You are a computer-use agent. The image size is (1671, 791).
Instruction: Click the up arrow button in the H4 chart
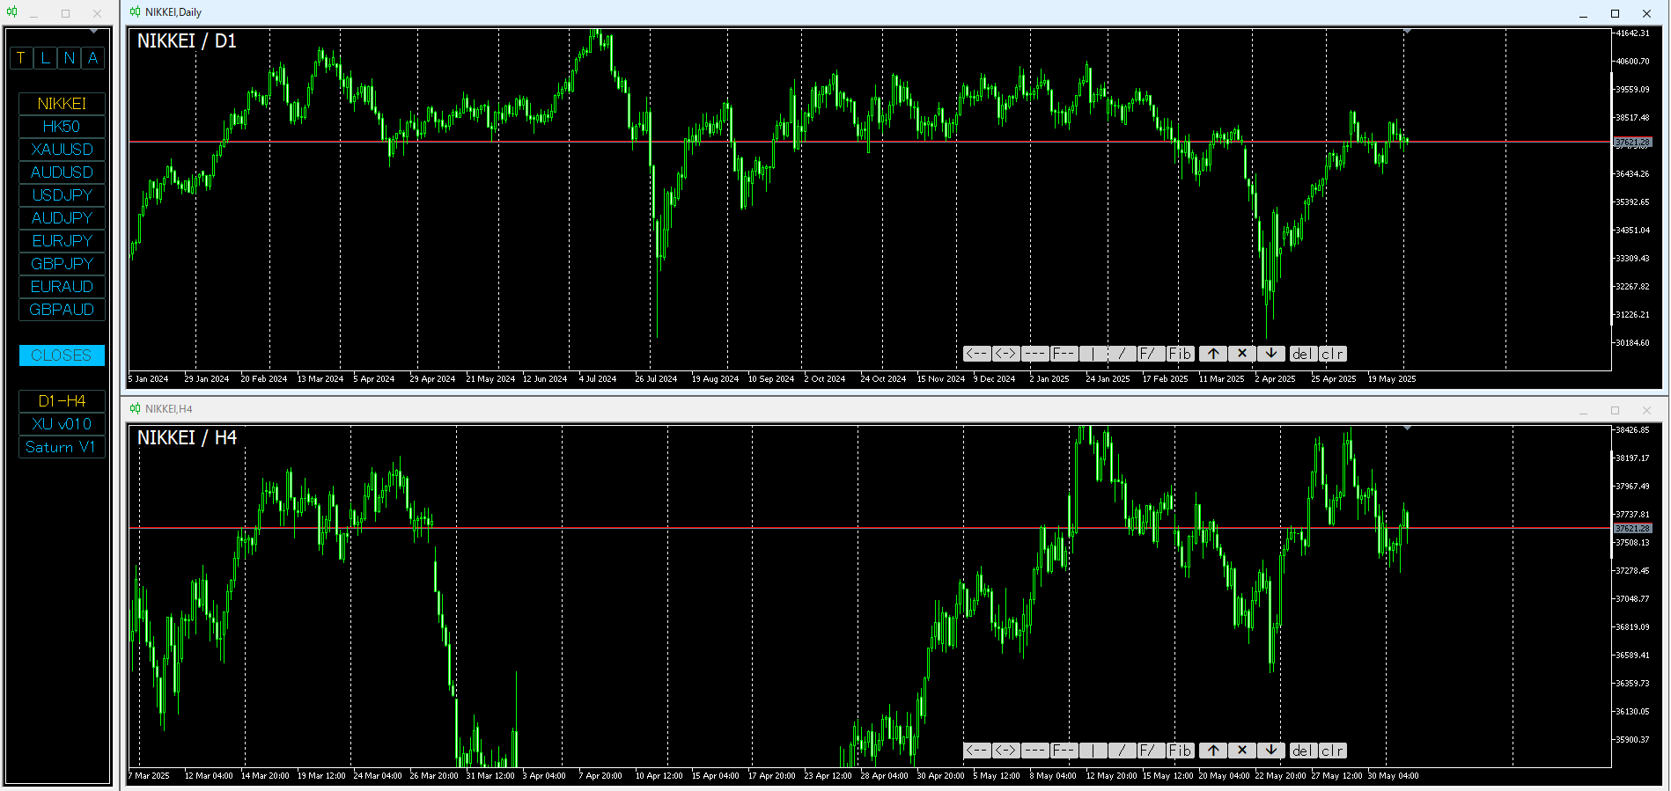point(1213,751)
